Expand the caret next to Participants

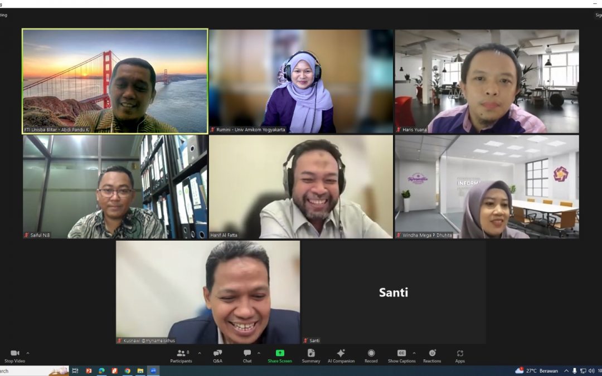(x=200, y=353)
